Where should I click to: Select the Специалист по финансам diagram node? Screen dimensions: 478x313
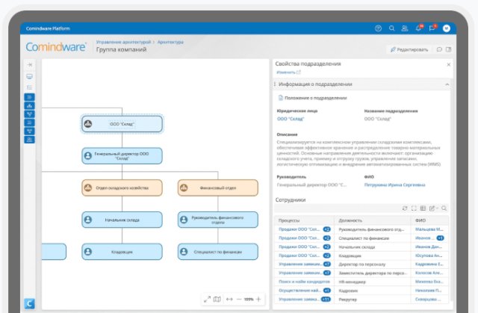[217, 252]
